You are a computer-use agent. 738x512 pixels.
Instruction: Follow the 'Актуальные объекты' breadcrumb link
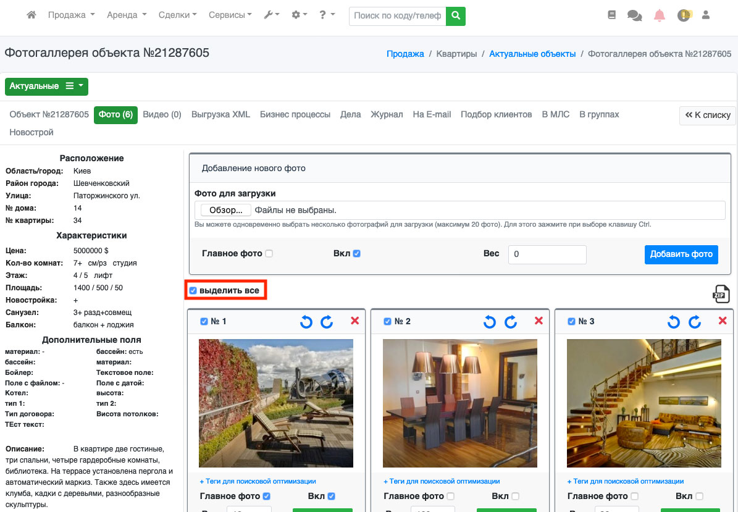coord(532,54)
